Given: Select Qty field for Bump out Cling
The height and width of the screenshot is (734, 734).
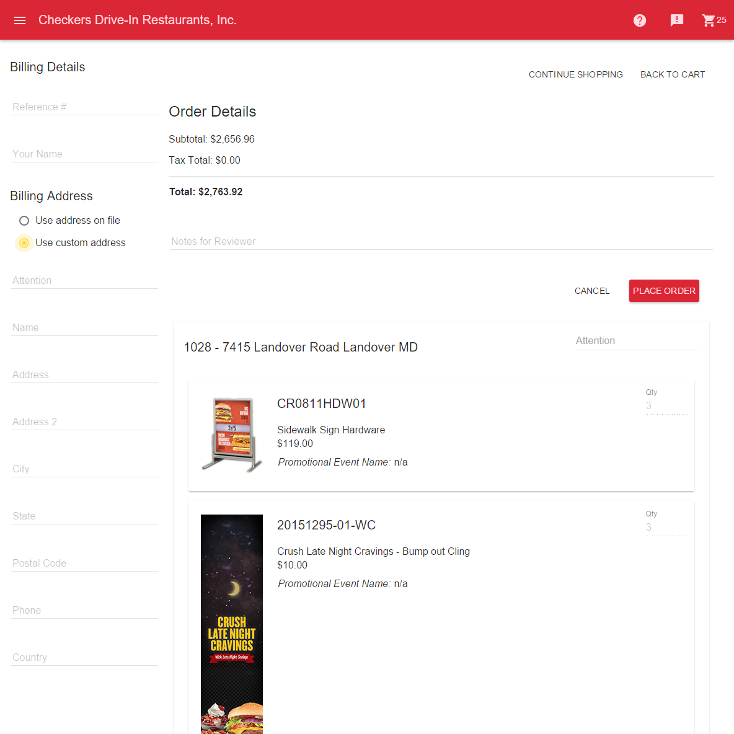Looking at the screenshot, I should coord(666,528).
